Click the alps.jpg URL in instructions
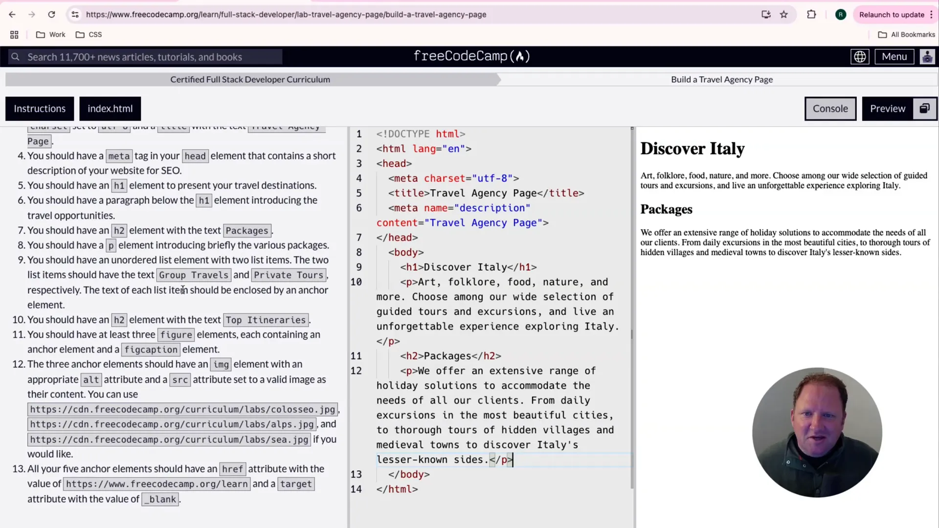 172,424
